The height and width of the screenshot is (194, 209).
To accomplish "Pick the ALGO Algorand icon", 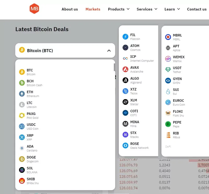I will coord(125,80).
